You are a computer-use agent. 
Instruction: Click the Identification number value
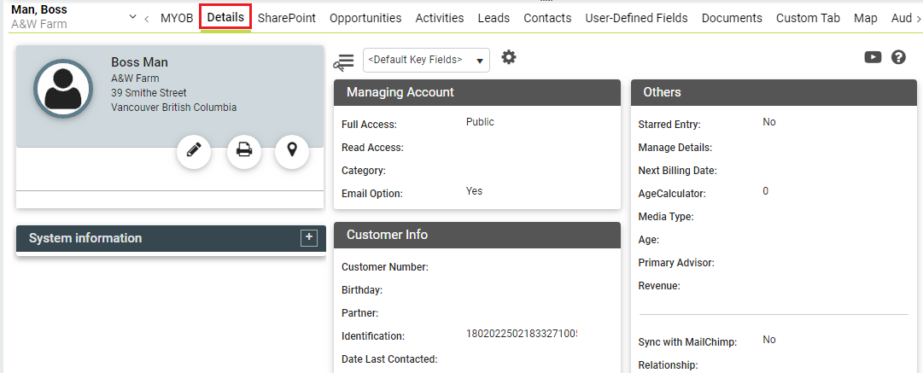[522, 334]
